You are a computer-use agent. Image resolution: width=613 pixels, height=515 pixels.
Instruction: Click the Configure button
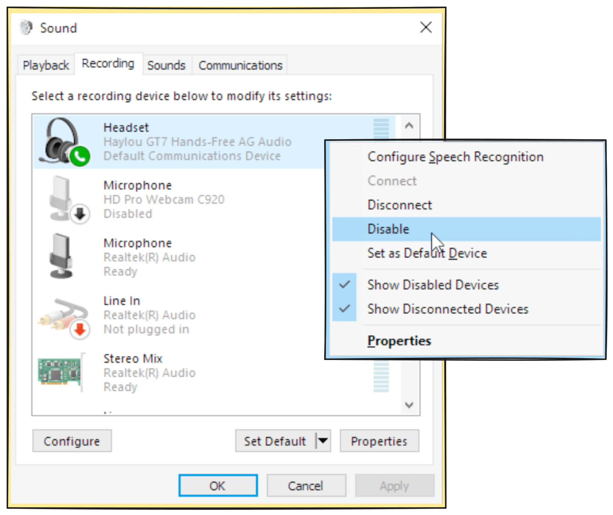72,441
